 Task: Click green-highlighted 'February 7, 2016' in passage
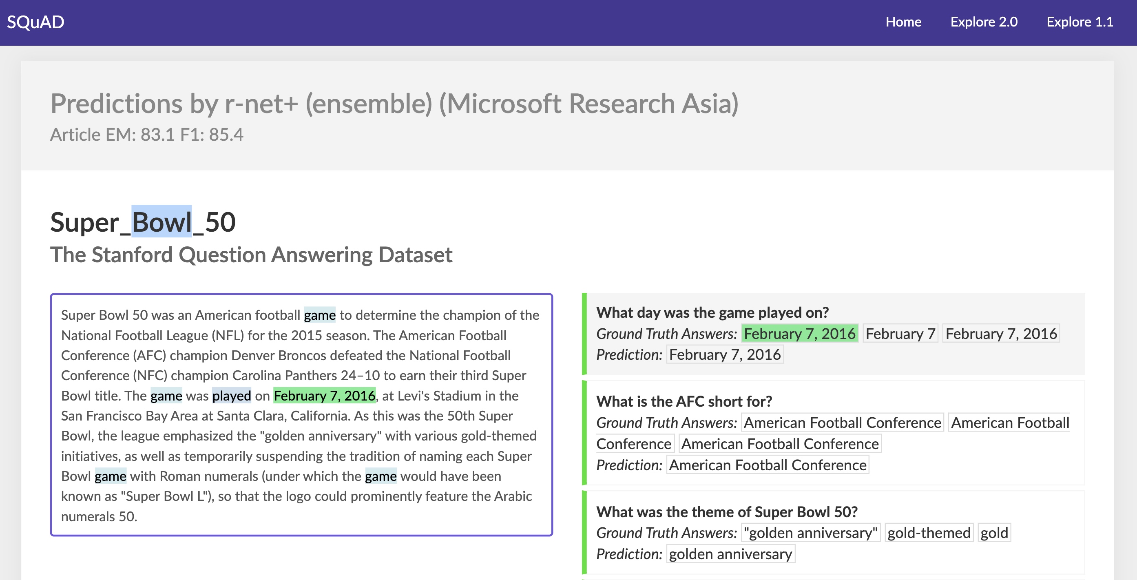tap(324, 396)
